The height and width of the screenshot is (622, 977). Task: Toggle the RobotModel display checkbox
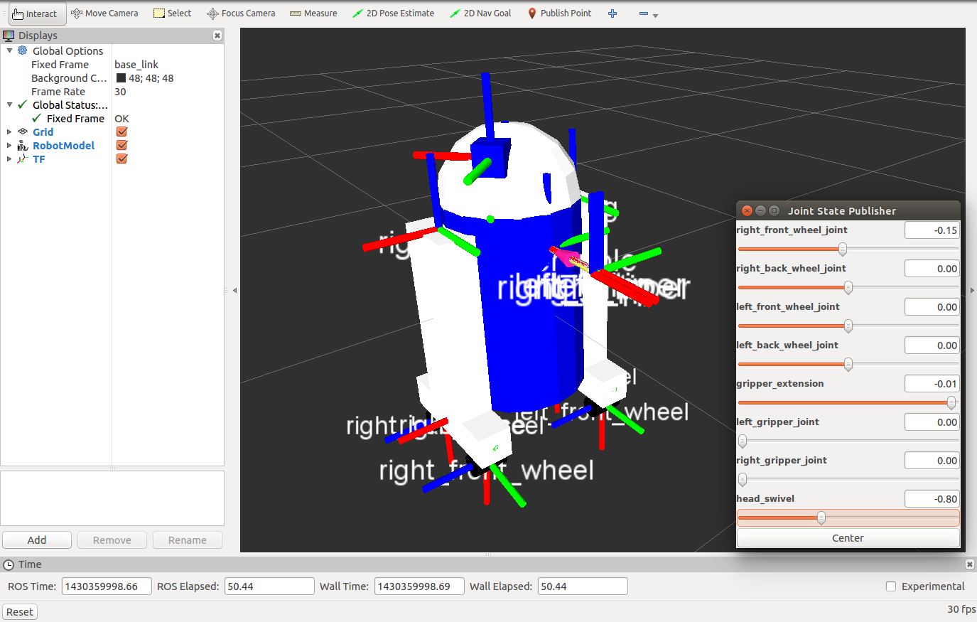(122, 146)
